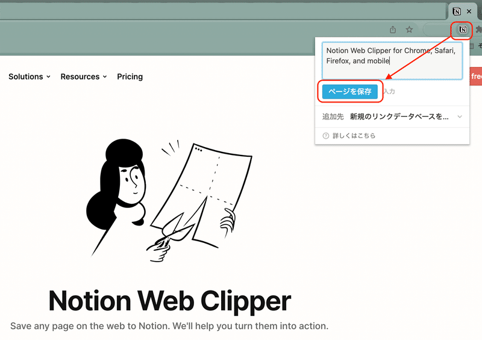Click the Notion Web Clipper heading

170,301
